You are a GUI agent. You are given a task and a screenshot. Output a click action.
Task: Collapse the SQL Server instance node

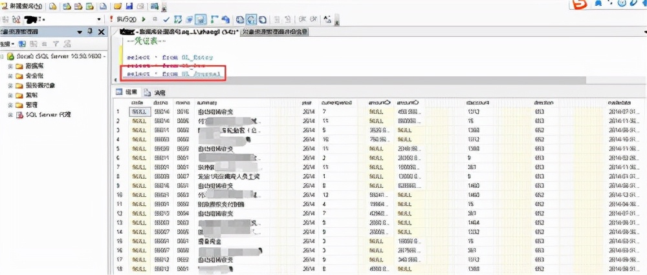point(3,56)
